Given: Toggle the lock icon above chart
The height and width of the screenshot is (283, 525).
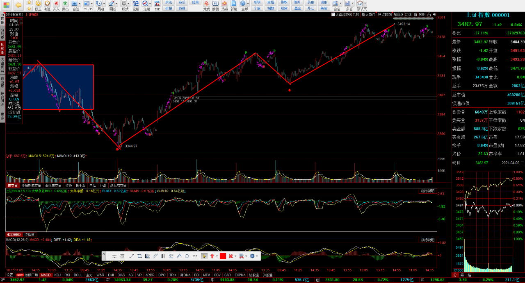Looking at the screenshot, I should pos(429,14).
